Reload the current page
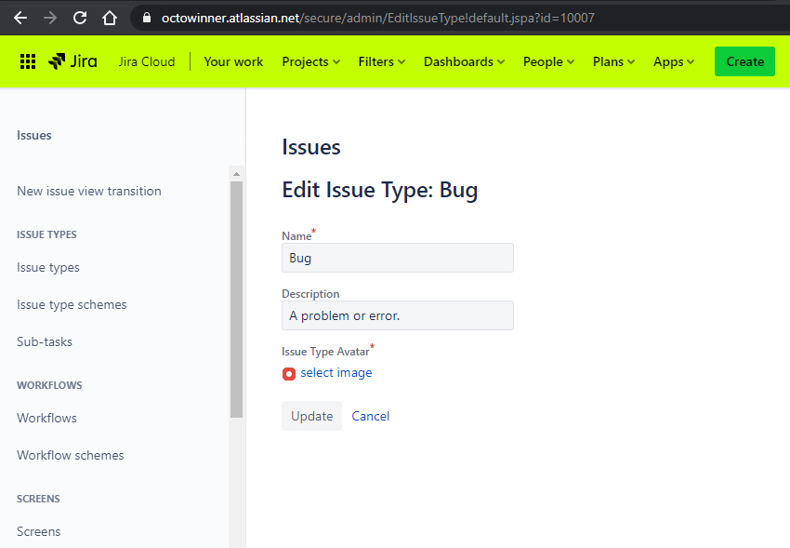The width and height of the screenshot is (790, 548). [80, 19]
